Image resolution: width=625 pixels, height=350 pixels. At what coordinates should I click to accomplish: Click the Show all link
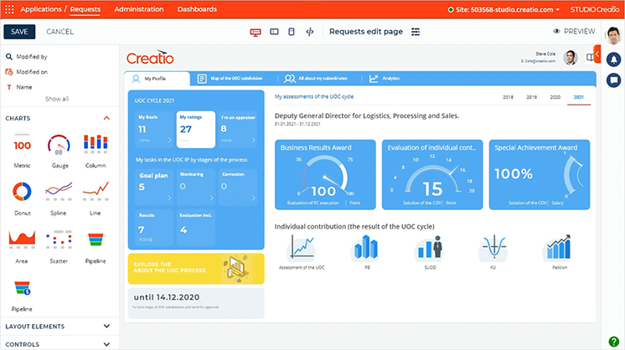pyautogui.click(x=57, y=99)
